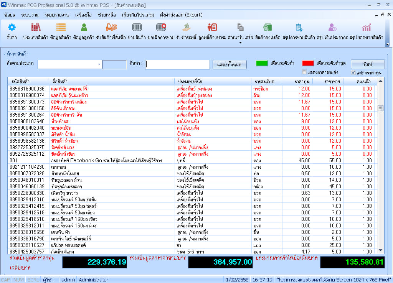Viewport: 393px width, 283px height.
Task: Open ลูกหนี้ค้างชำระ debtor icon
Action: coord(212,27)
